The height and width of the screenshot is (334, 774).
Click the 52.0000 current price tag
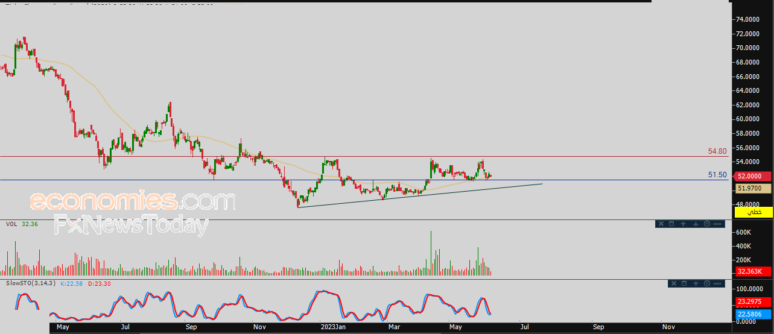tap(753, 176)
